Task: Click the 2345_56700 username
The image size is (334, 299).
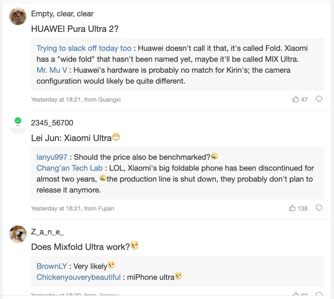Action: (52, 123)
